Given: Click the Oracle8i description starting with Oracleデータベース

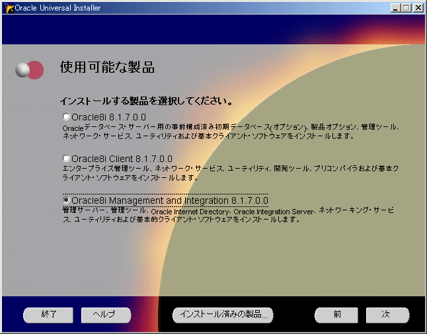Looking at the screenshot, I should coord(231,131).
